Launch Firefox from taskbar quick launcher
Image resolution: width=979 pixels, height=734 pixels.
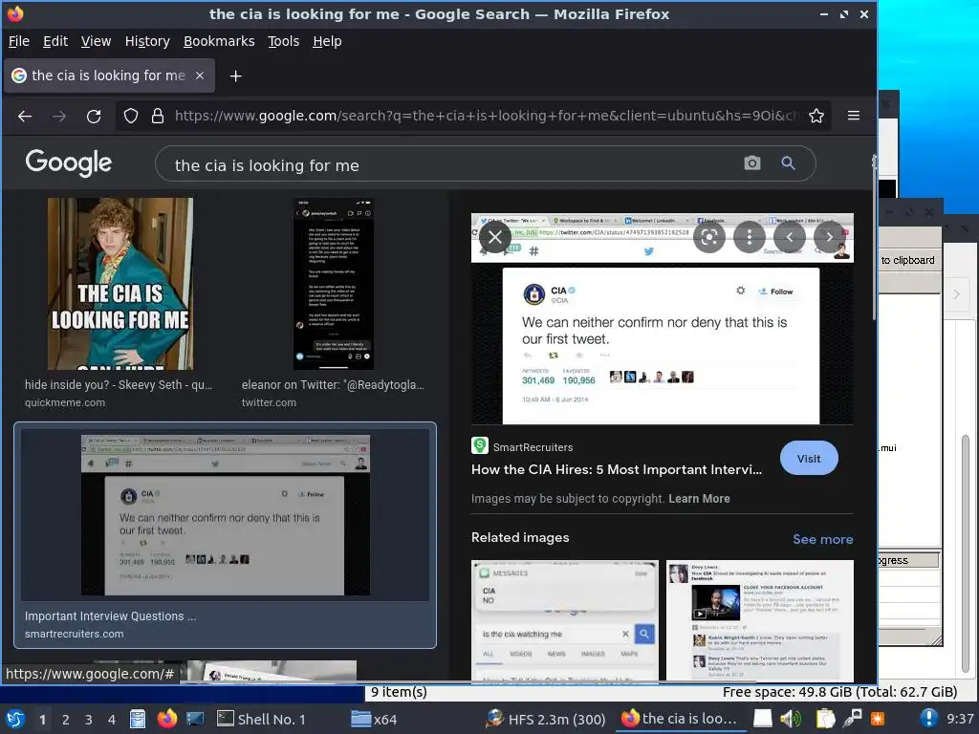coord(166,719)
